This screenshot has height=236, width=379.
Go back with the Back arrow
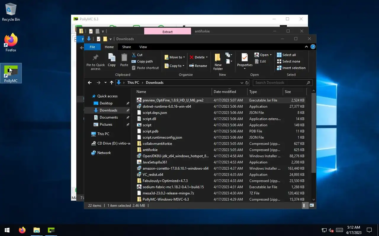[90, 83]
